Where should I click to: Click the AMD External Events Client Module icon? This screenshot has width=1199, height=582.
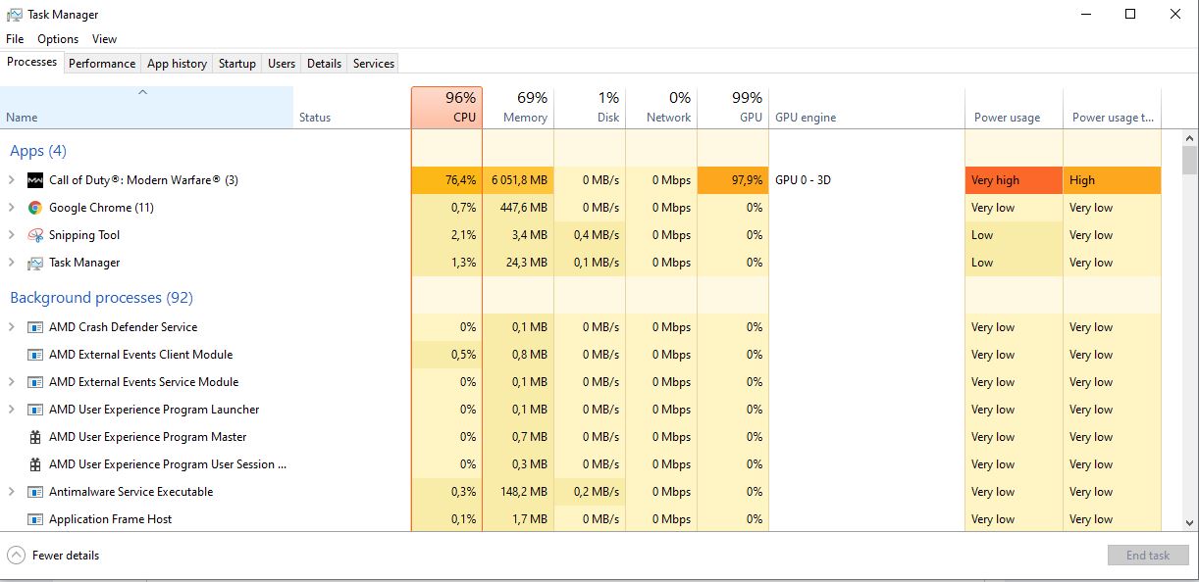35,355
